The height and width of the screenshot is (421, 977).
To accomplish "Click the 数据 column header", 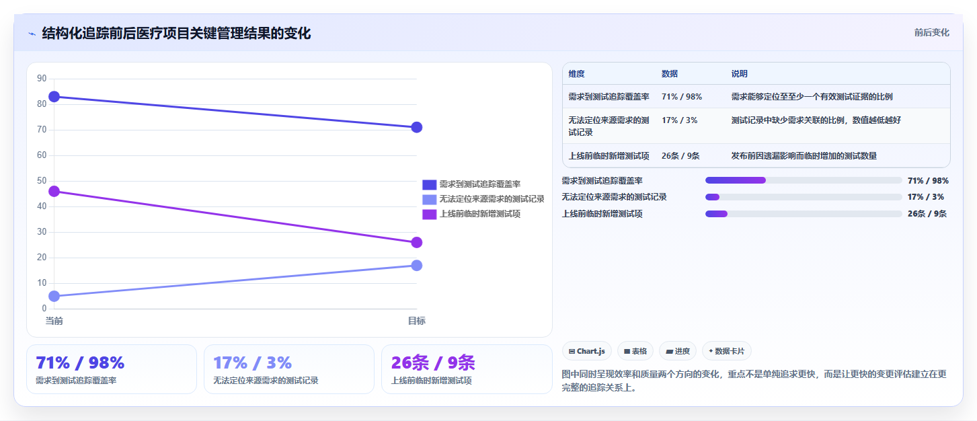I will pyautogui.click(x=670, y=74).
